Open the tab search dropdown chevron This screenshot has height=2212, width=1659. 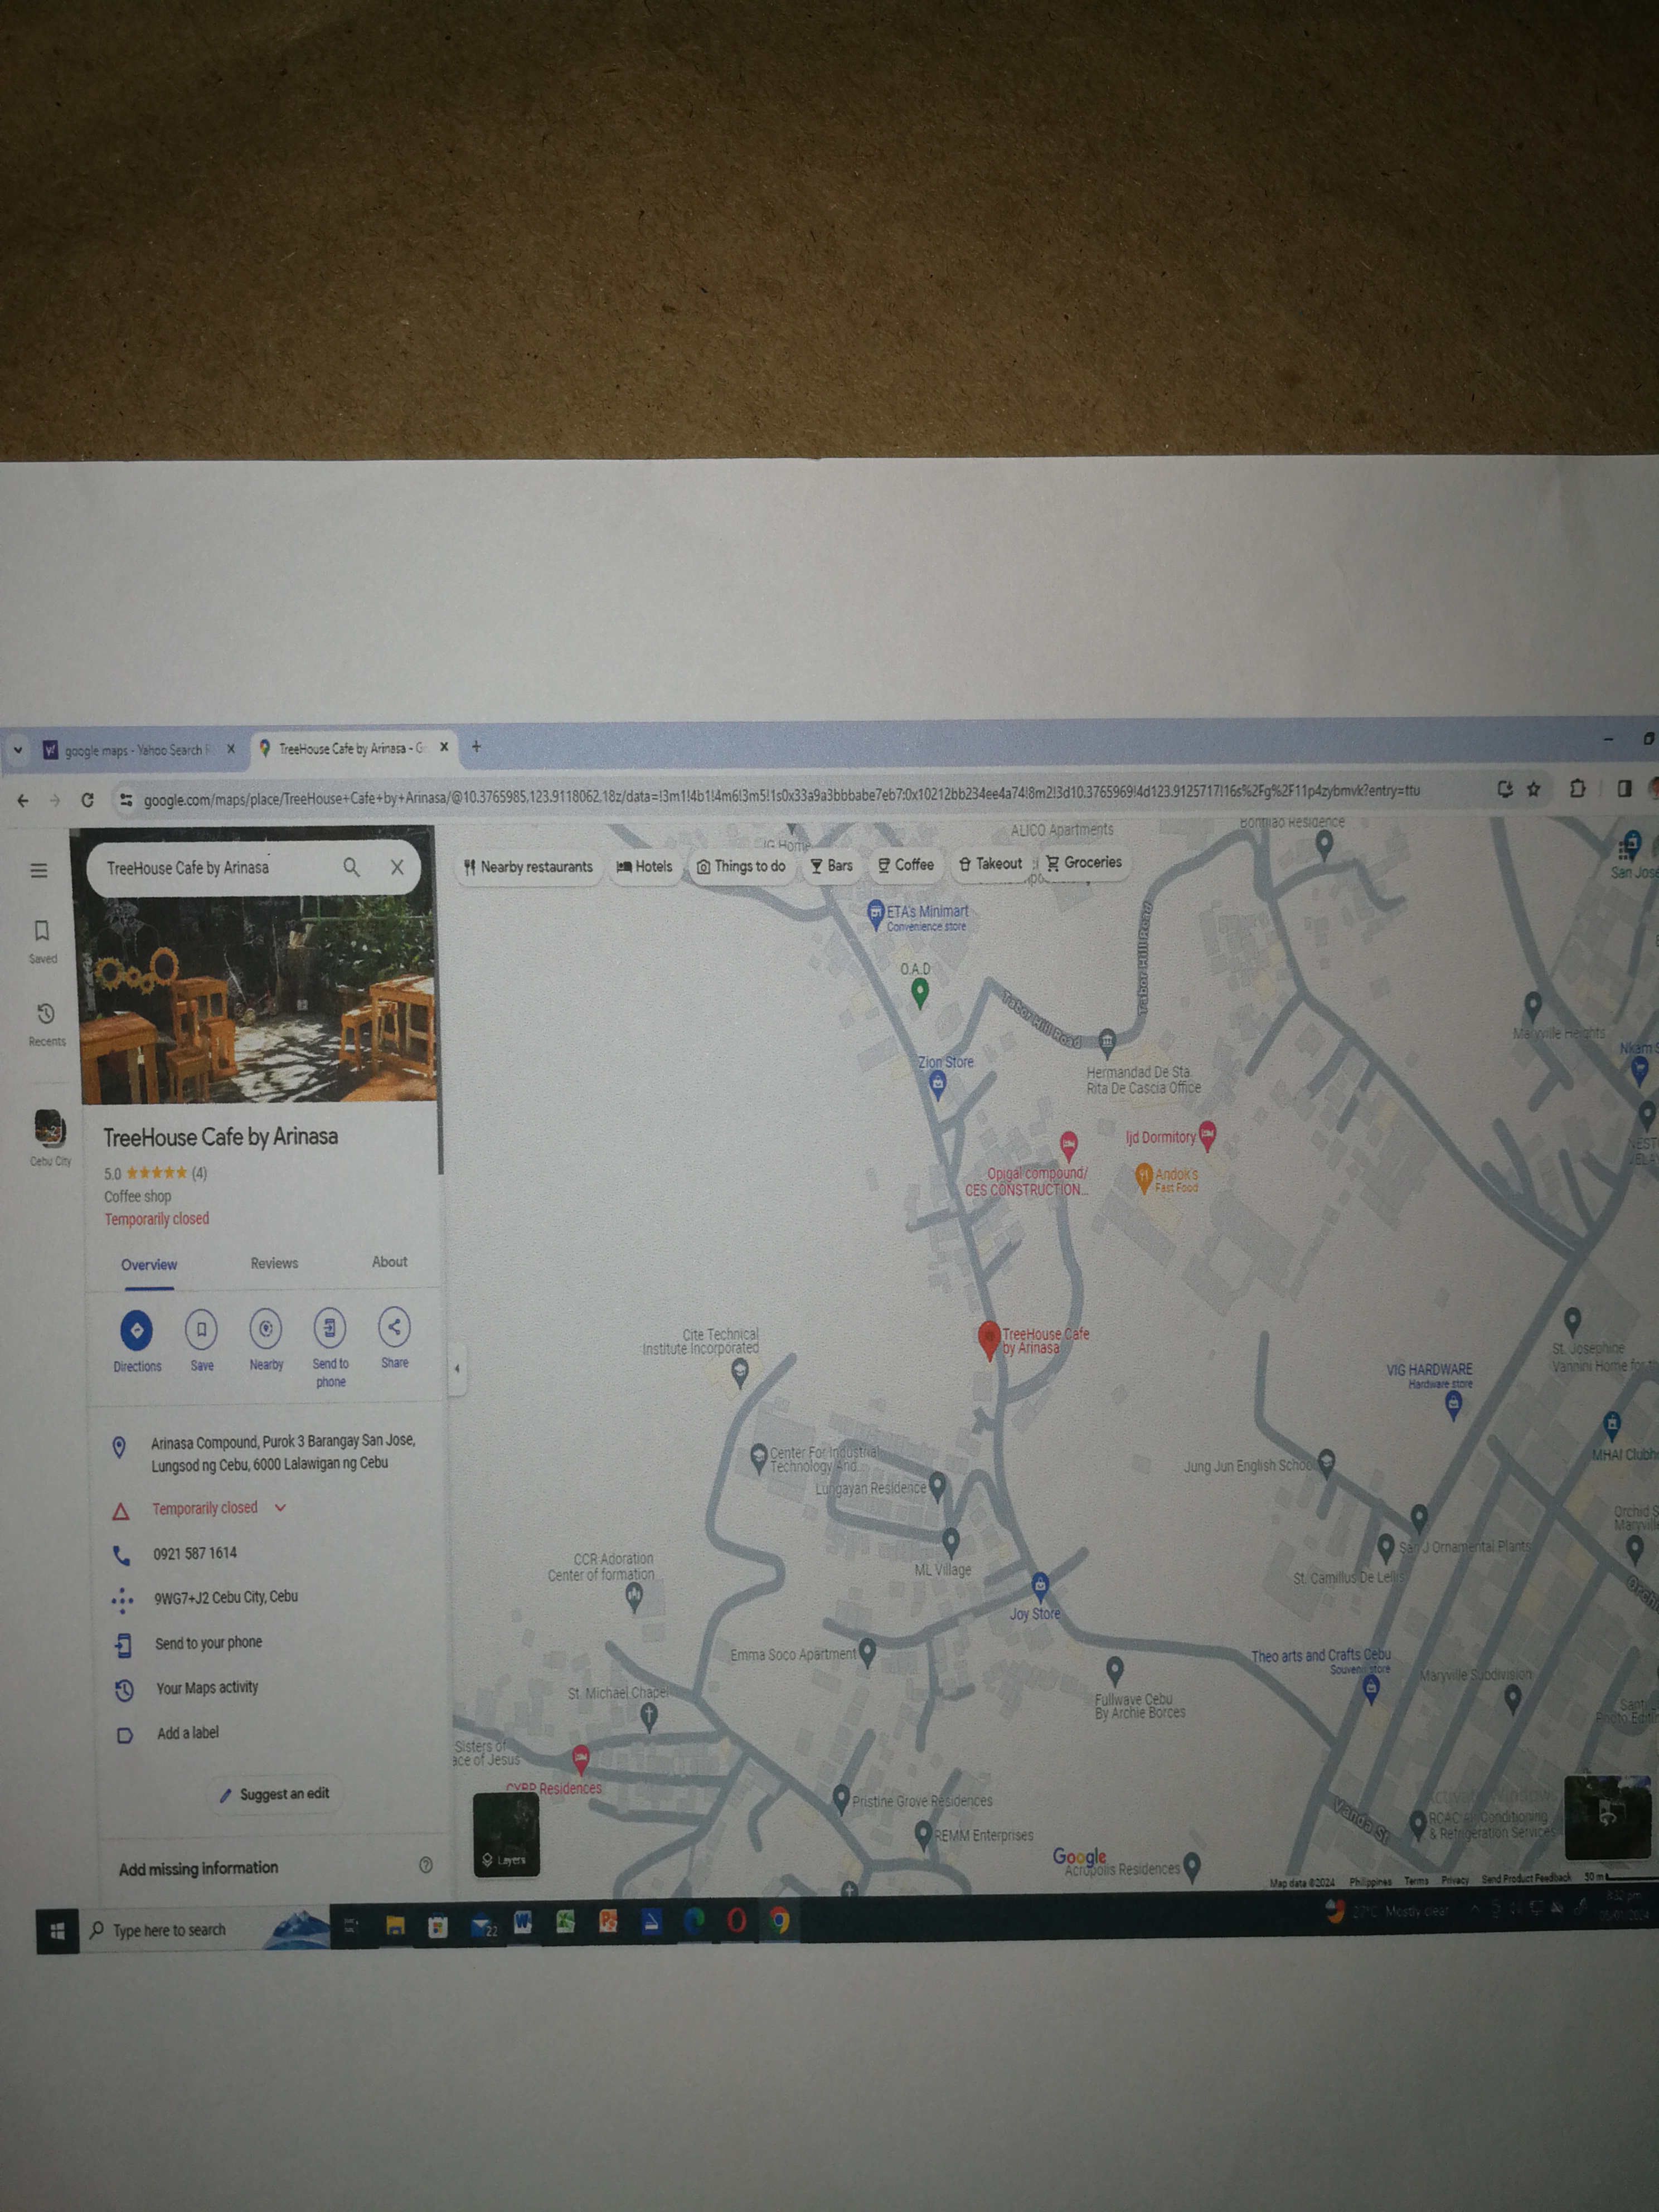coord(18,749)
